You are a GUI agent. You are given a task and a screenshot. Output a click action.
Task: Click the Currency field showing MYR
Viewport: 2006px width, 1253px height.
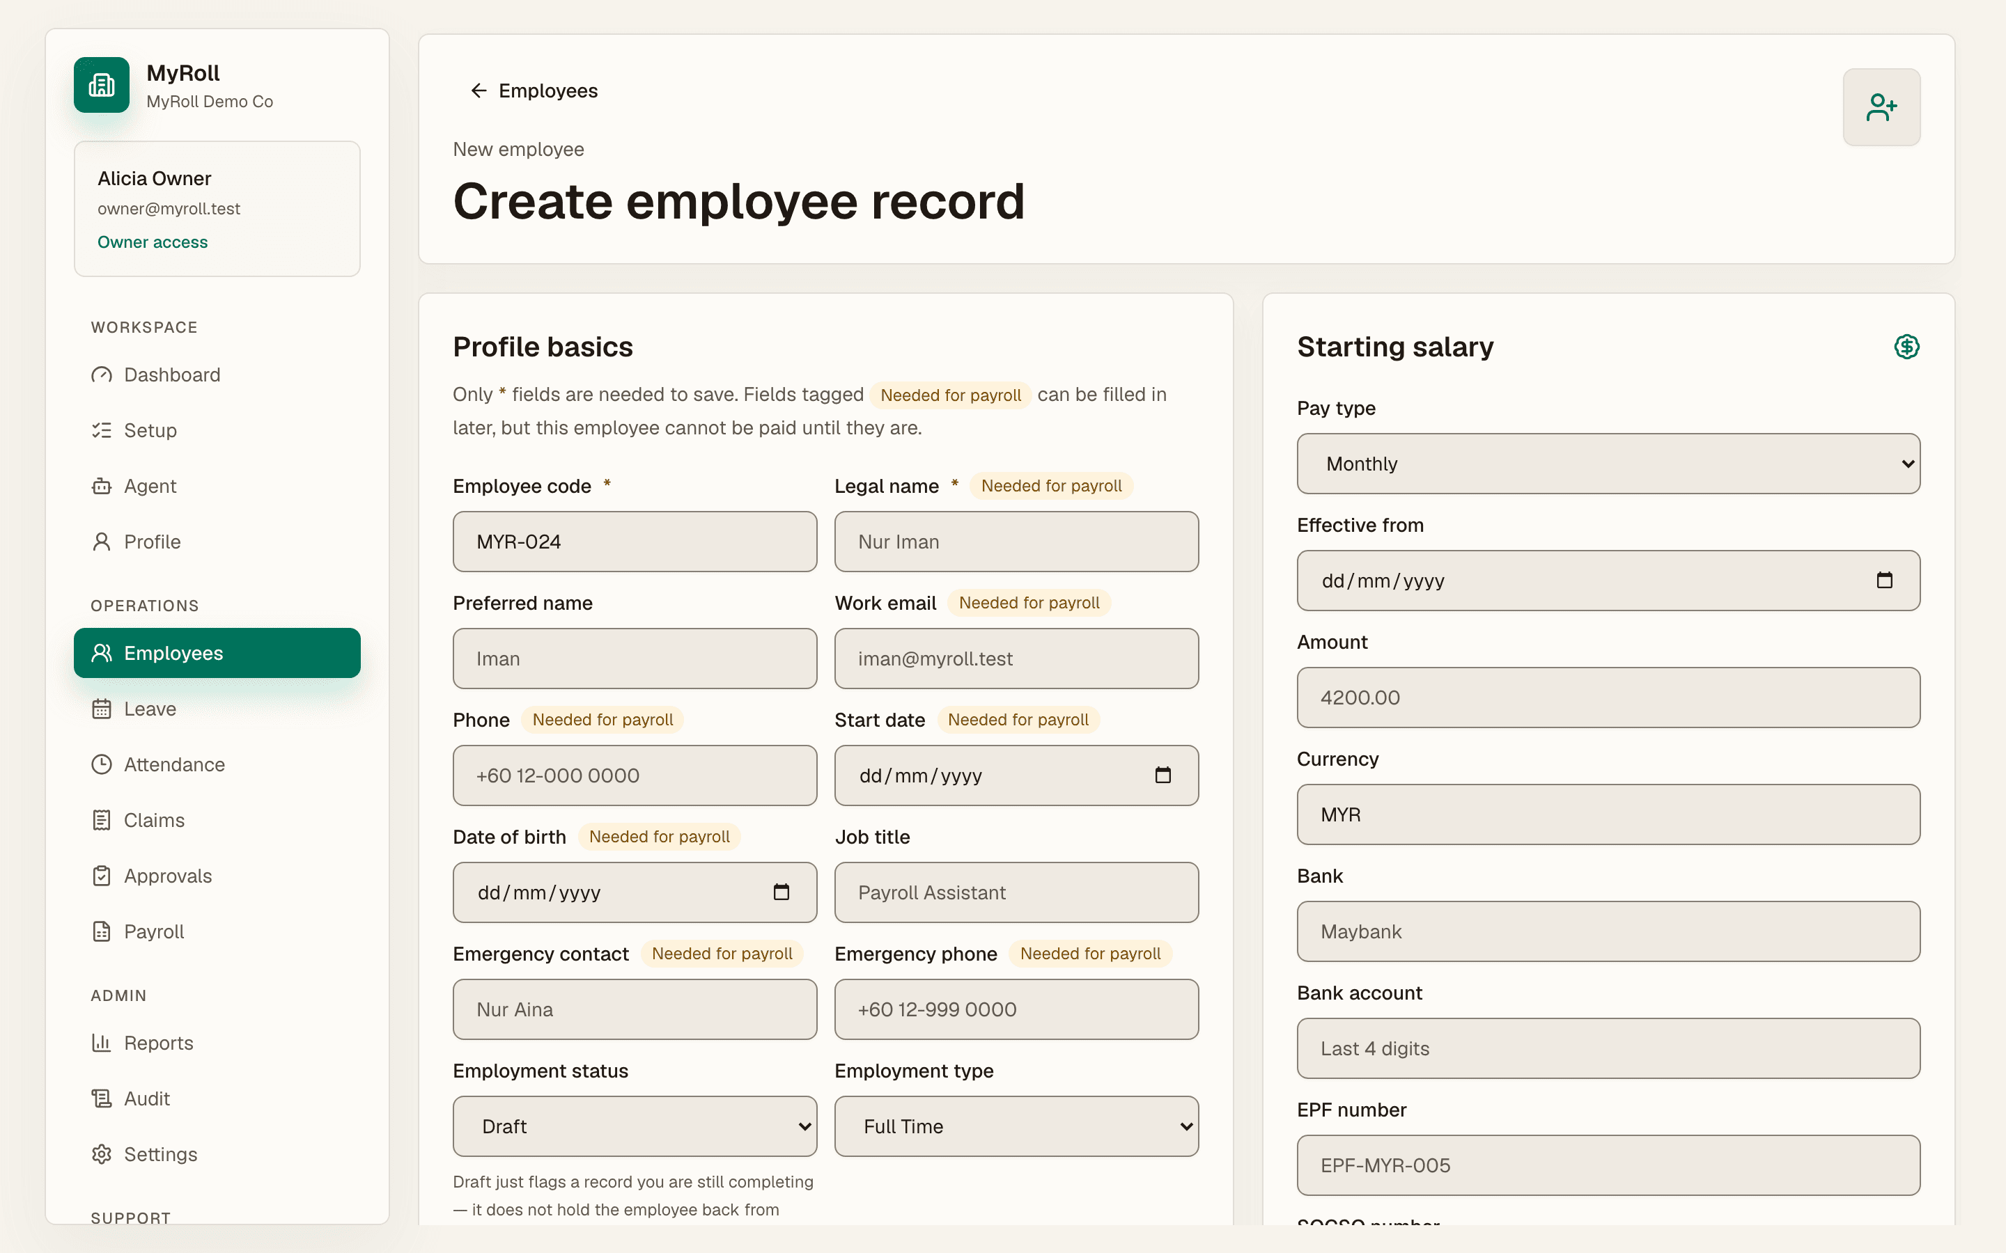1608,814
